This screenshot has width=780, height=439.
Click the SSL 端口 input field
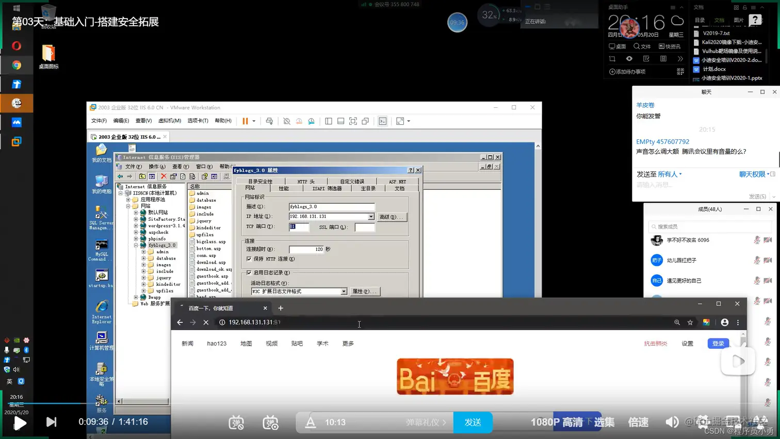365,227
